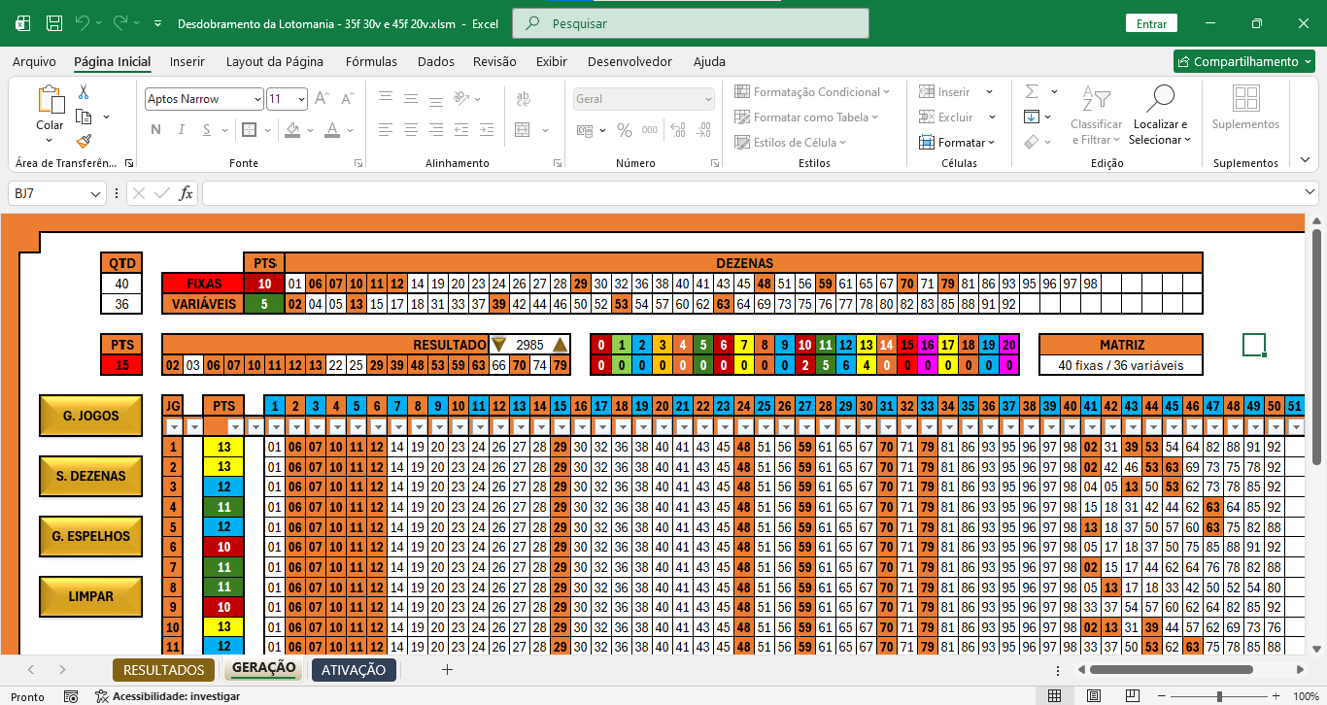
Task: Collapse the ribbon with the chevron
Action: click(1306, 159)
